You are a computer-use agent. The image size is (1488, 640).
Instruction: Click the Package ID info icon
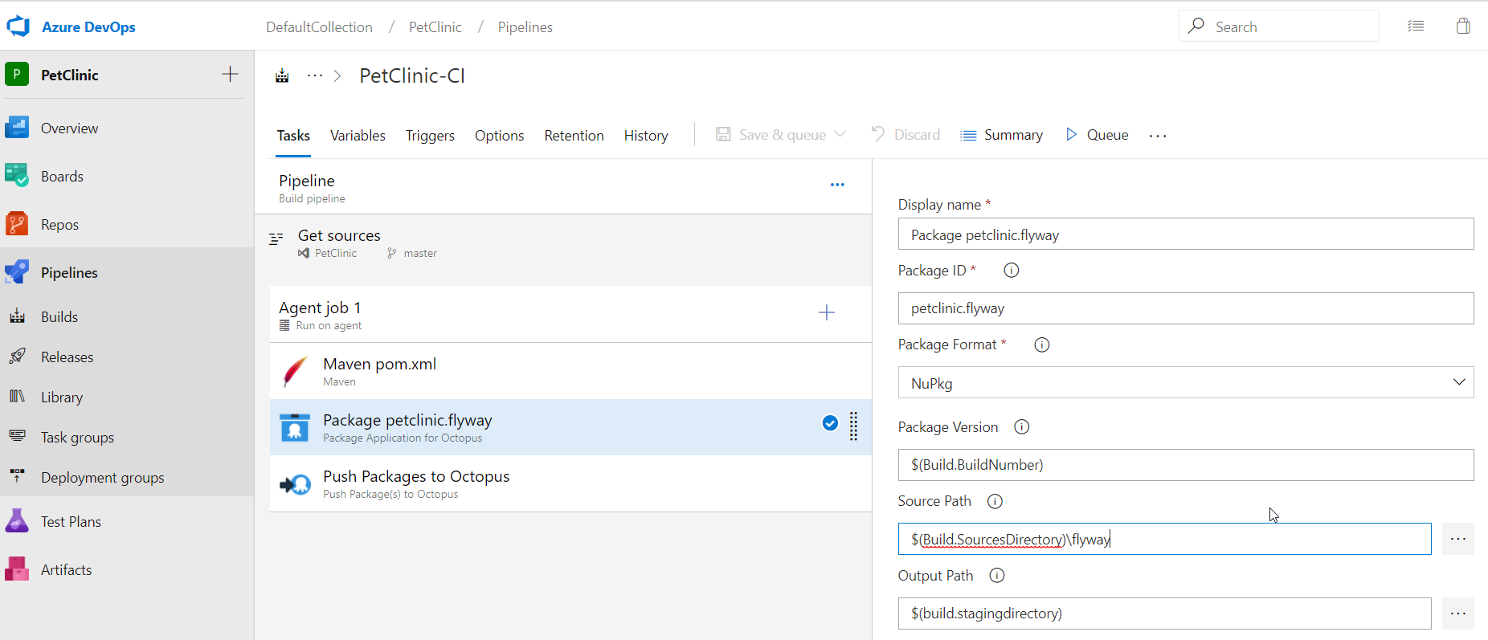[x=1012, y=271]
